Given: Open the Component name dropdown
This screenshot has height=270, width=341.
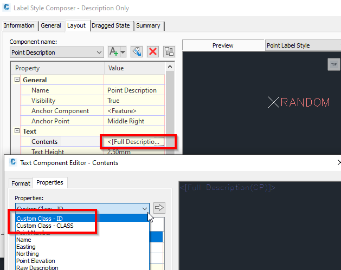Looking at the screenshot, I should tap(57, 52).
